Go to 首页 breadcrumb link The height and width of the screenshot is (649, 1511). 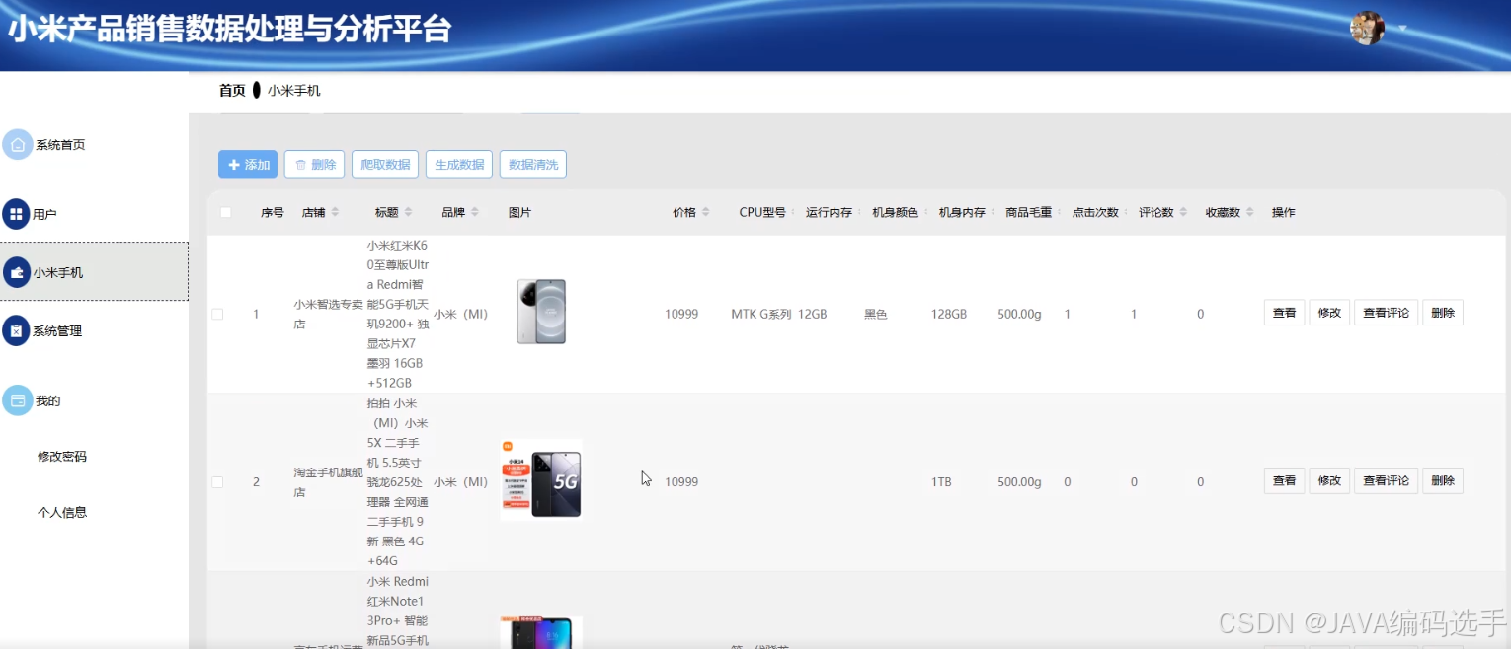tap(232, 91)
